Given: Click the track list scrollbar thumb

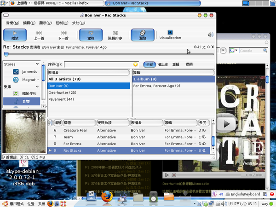Looking at the screenshot, I should coord(213,141).
